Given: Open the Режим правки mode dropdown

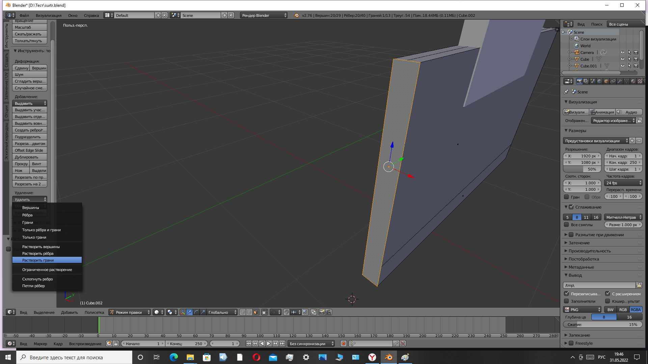Looking at the screenshot, I should click(130, 312).
